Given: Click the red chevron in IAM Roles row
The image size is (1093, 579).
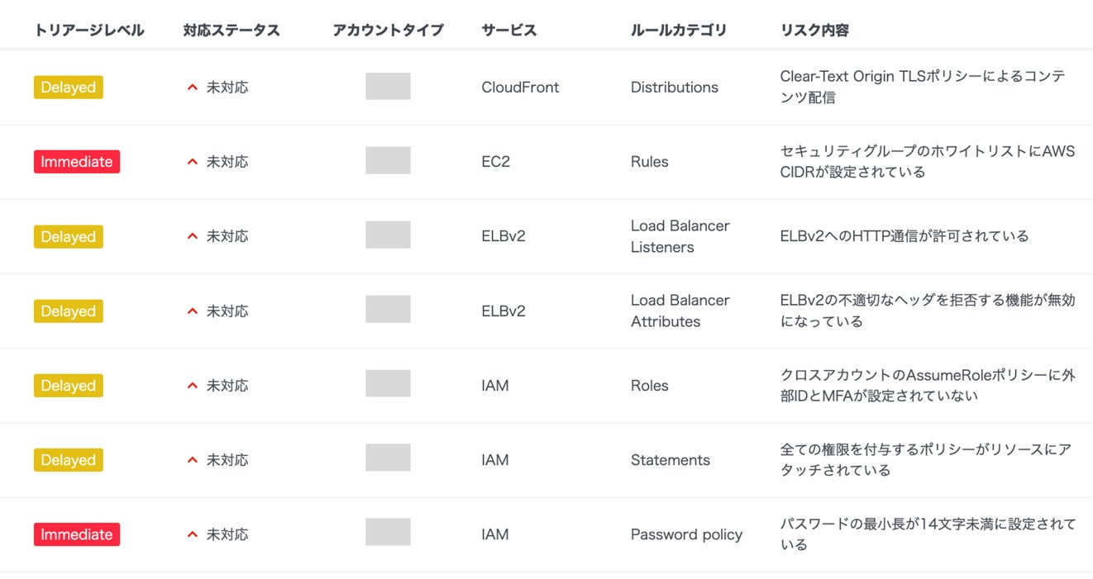Looking at the screenshot, I should tap(193, 386).
